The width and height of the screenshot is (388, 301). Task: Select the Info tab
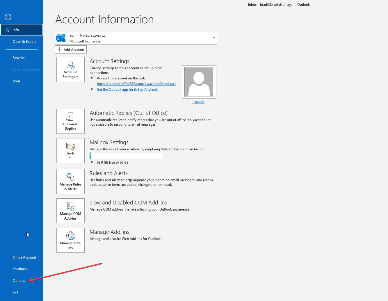coord(22,30)
